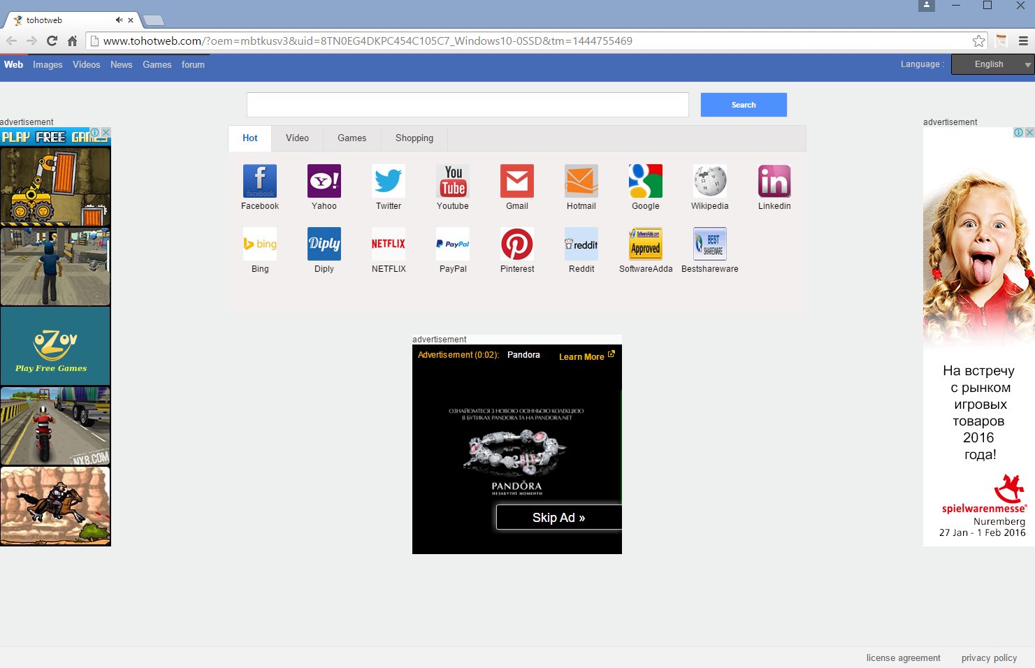This screenshot has height=668, width=1035.
Task: Switch to the Games tab
Action: [x=352, y=138]
